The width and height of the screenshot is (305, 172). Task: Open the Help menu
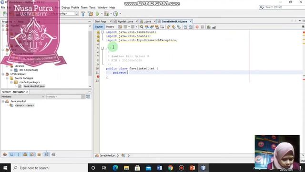tap(112, 8)
